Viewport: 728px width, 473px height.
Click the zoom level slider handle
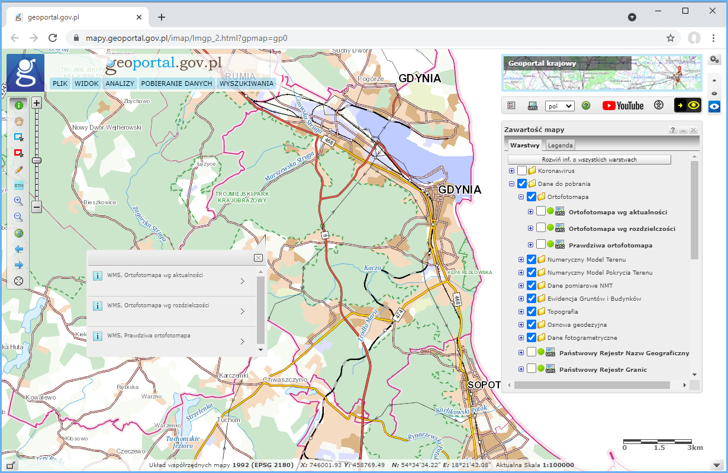coord(36,160)
